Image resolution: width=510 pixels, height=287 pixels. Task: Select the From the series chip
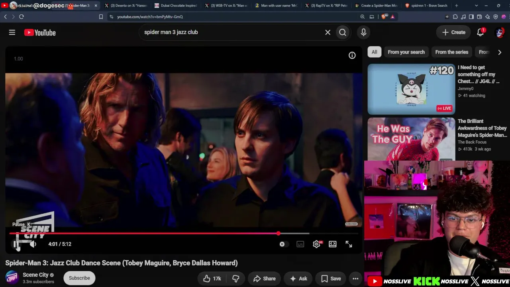[x=451, y=52]
